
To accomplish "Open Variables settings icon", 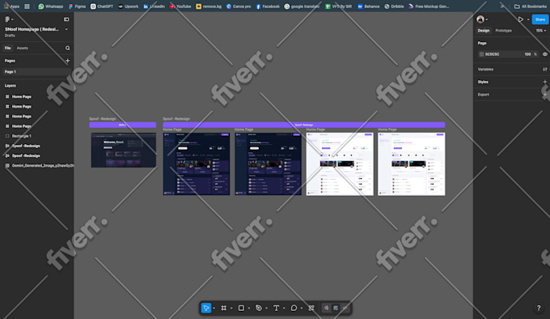I will click(x=544, y=69).
